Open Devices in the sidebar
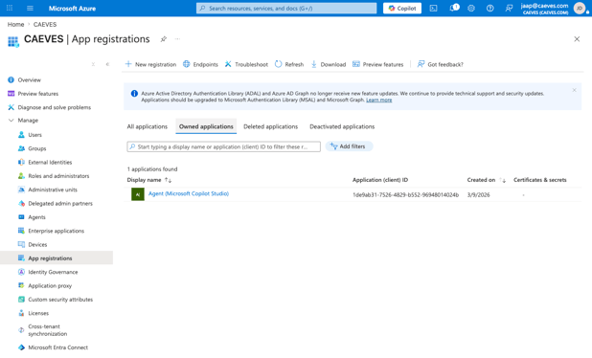The image size is (592, 358). (33, 244)
